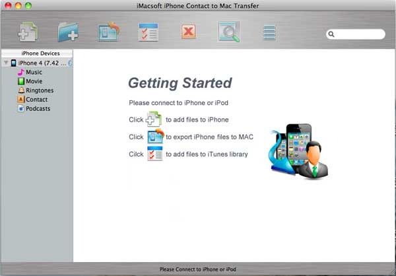The height and width of the screenshot is (276, 396).
Task: Open the Ringtones category in sidebar
Action: (40, 90)
